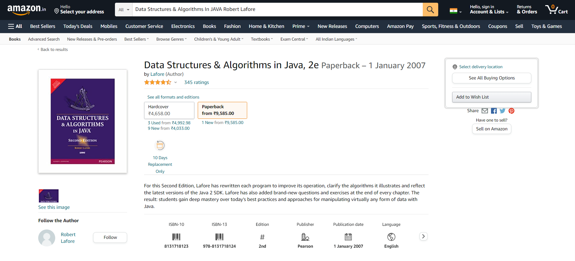Open New Releases & Pre-orders
This screenshot has height=261, width=575.
point(92,39)
